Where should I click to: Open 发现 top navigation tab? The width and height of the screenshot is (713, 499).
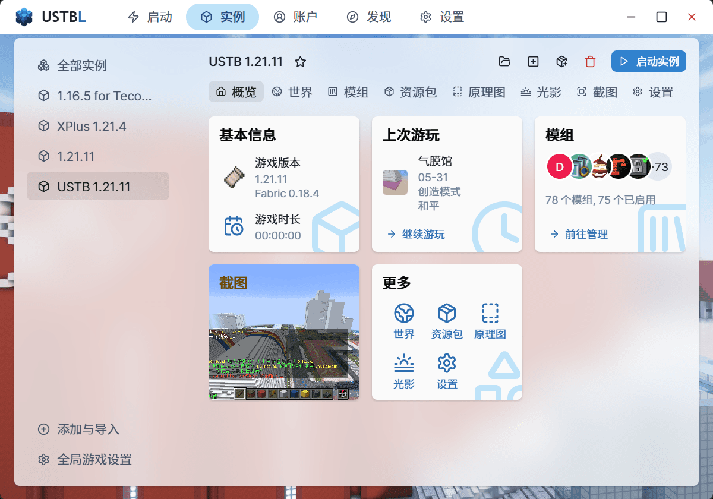tap(369, 17)
